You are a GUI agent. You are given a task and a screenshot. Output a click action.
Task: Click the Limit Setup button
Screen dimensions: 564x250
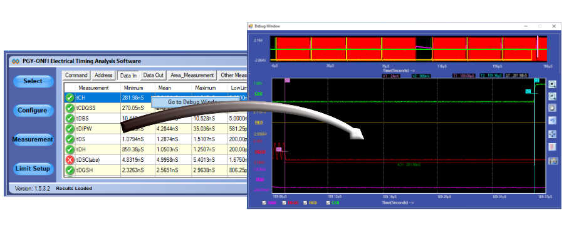point(33,169)
